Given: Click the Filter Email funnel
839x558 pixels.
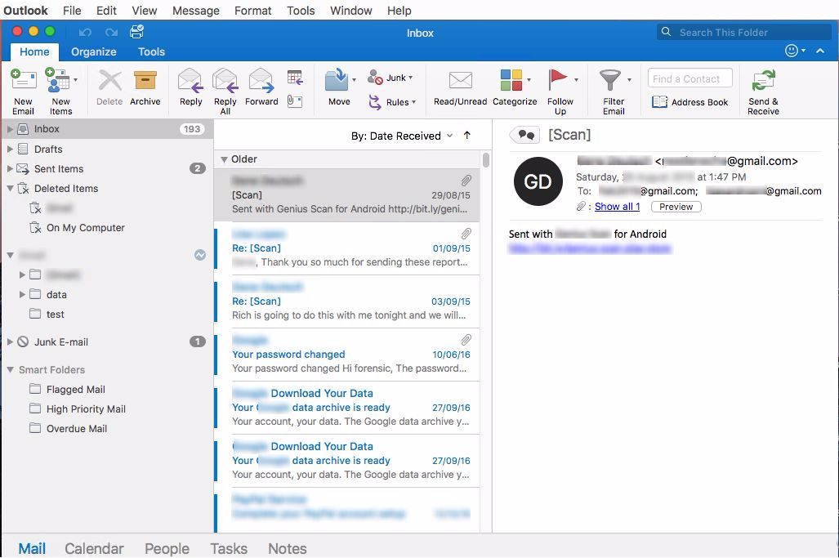Looking at the screenshot, I should 609,80.
